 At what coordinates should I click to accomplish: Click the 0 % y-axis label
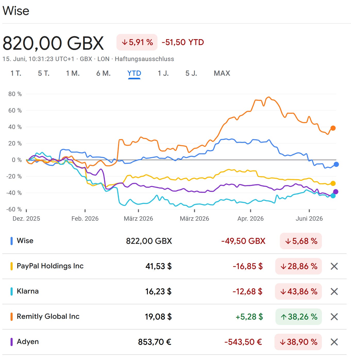17,160
